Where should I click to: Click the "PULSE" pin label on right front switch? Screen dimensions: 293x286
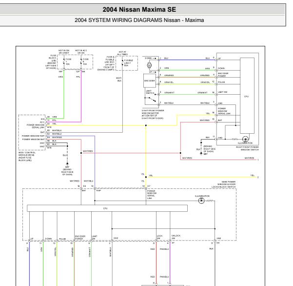[x=221, y=82]
